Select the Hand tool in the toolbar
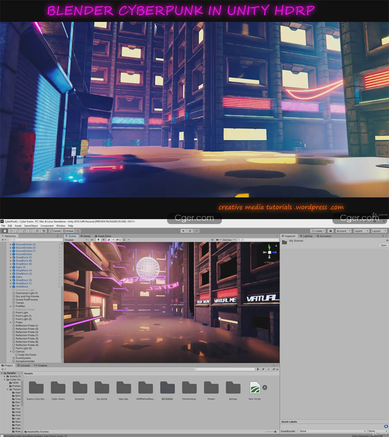The height and width of the screenshot is (437, 389). point(5,231)
